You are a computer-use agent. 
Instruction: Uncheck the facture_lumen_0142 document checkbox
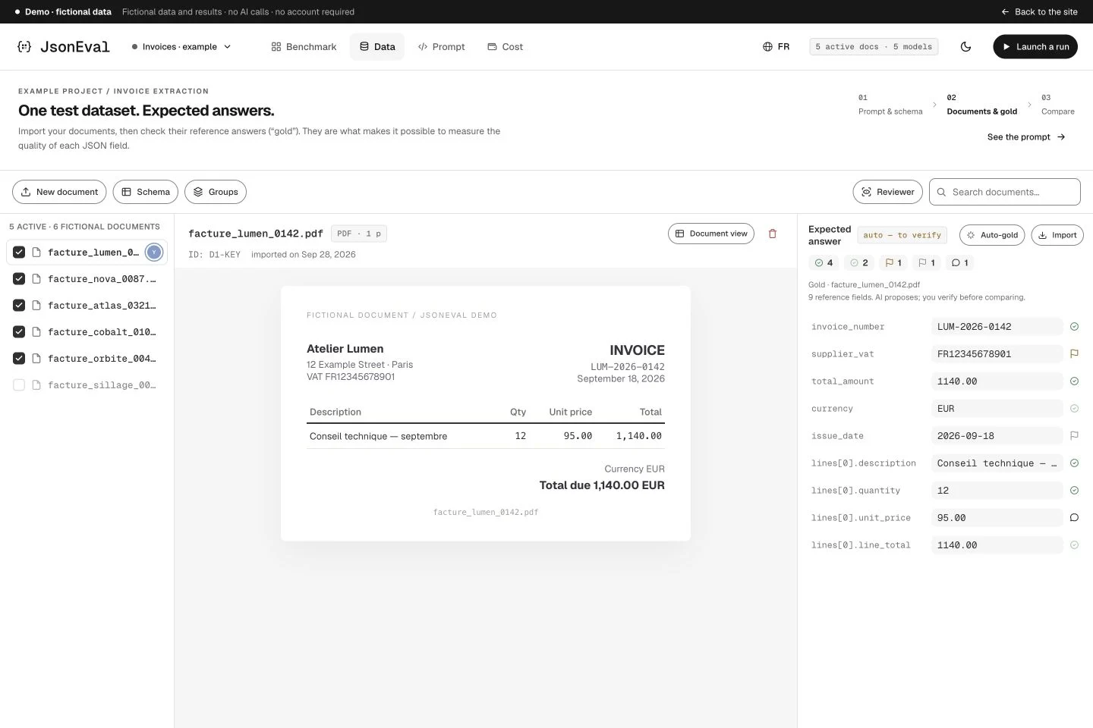coord(19,253)
